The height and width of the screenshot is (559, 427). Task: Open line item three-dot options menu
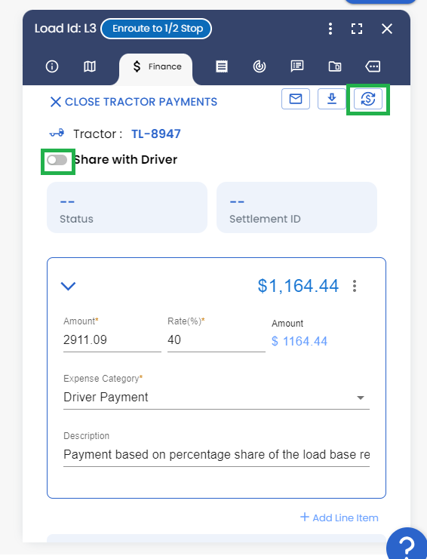(x=355, y=286)
